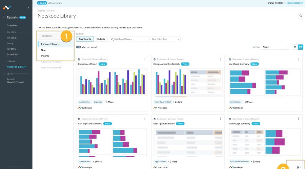Click dashboard icon on Compliance Report card
305x169 pixels.
pos(79,59)
